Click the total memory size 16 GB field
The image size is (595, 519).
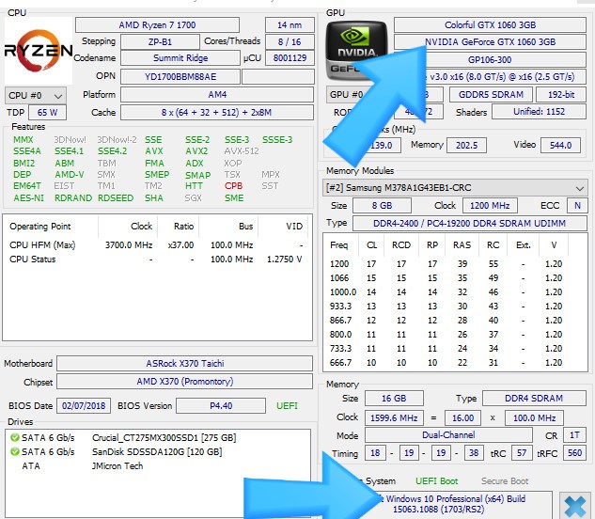point(394,399)
